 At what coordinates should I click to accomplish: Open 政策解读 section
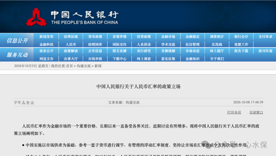(x=71, y=51)
